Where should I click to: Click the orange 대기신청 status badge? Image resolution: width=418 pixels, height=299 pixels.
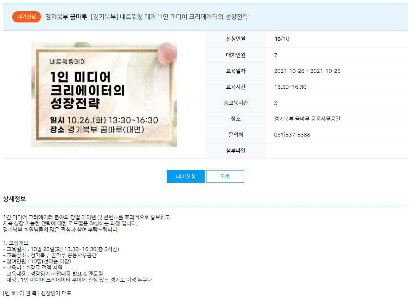[26, 17]
